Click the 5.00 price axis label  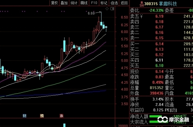[124, 61]
